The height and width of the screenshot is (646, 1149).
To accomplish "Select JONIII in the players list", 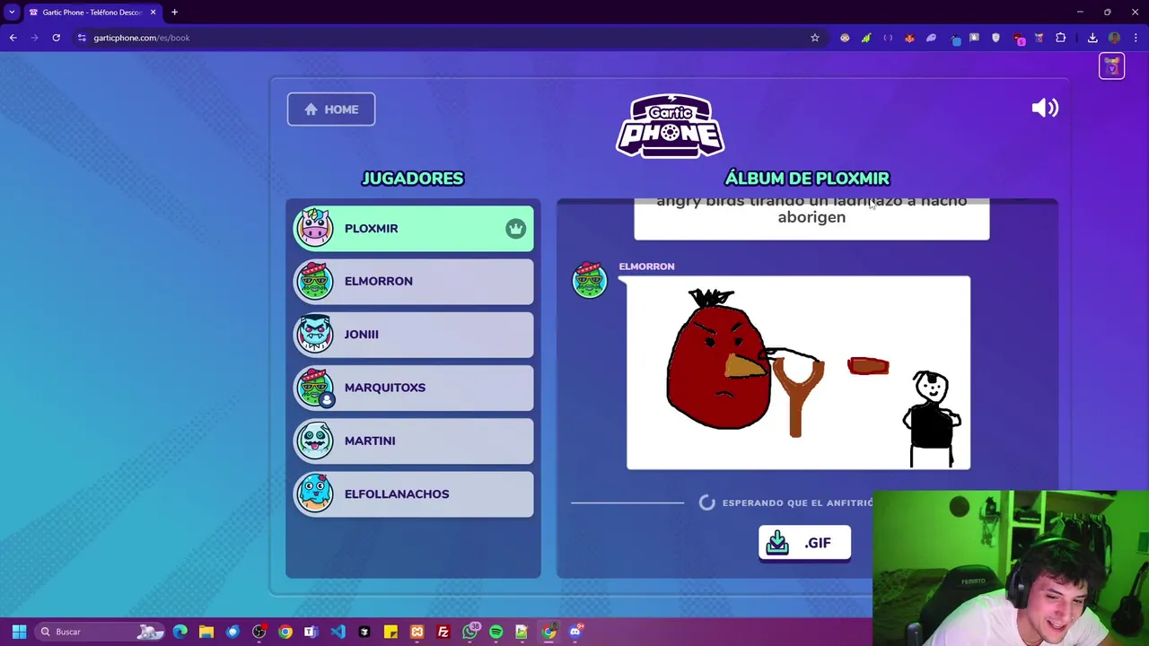I will (x=413, y=335).
